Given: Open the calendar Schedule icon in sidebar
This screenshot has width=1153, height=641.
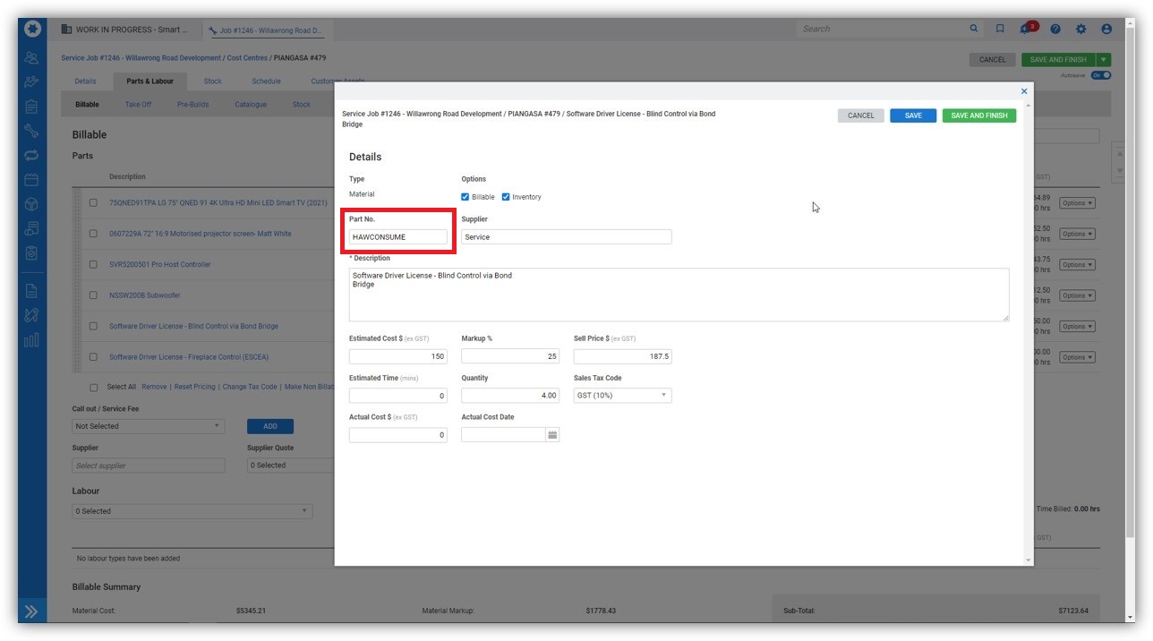Looking at the screenshot, I should 32,180.
